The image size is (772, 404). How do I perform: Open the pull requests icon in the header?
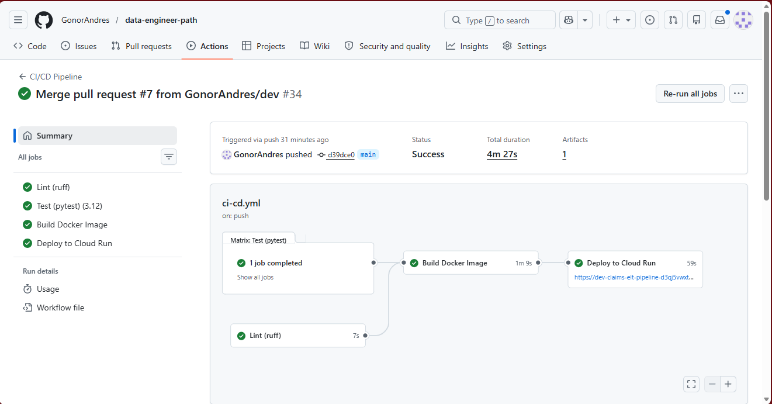[673, 20]
